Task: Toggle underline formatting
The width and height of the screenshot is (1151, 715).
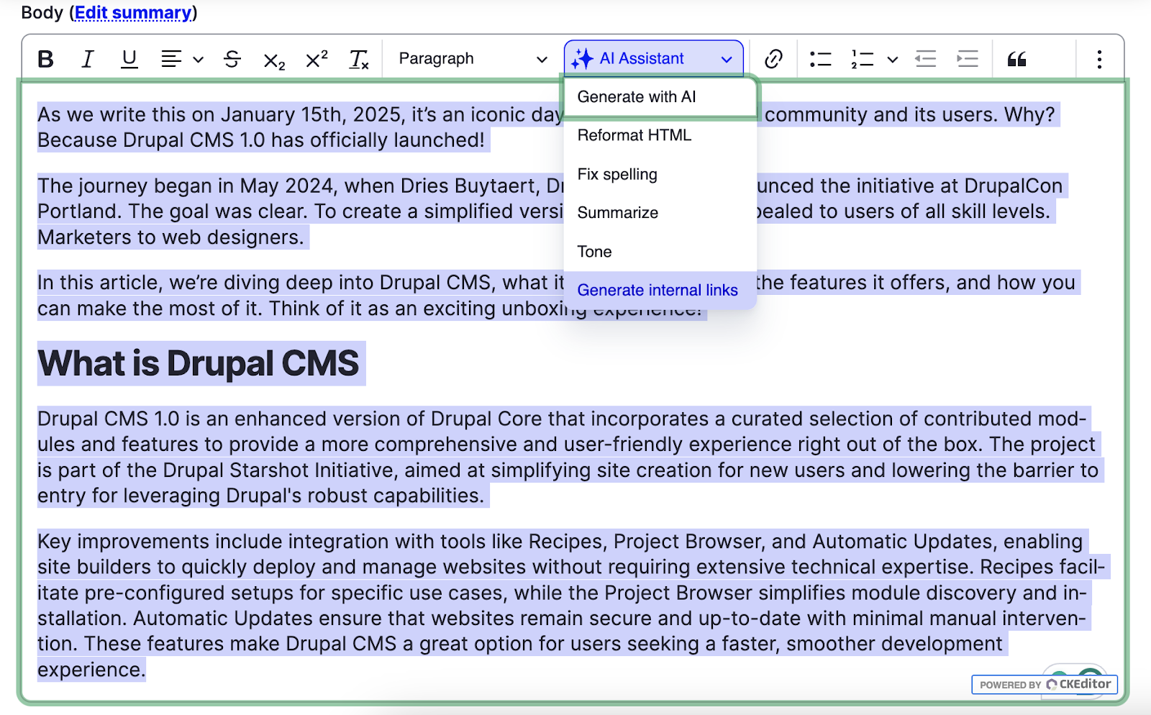Action: (129, 59)
